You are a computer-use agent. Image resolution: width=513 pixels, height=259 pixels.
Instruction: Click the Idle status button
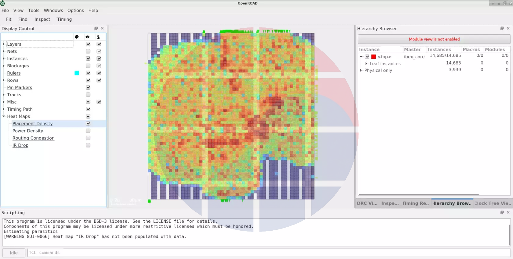14,253
